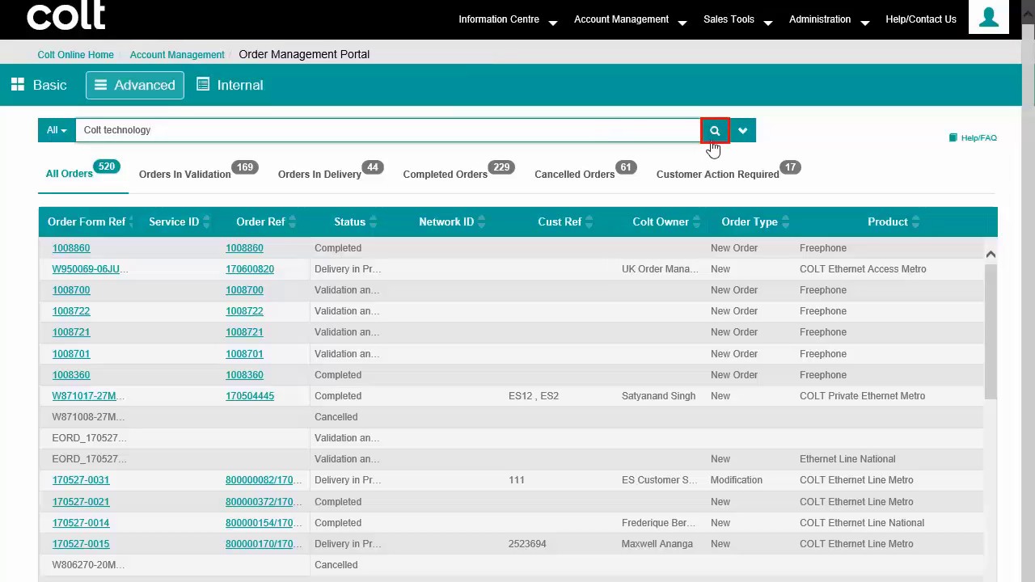This screenshot has height=582, width=1035.
Task: Open order form ref 1008360
Action: (x=71, y=375)
